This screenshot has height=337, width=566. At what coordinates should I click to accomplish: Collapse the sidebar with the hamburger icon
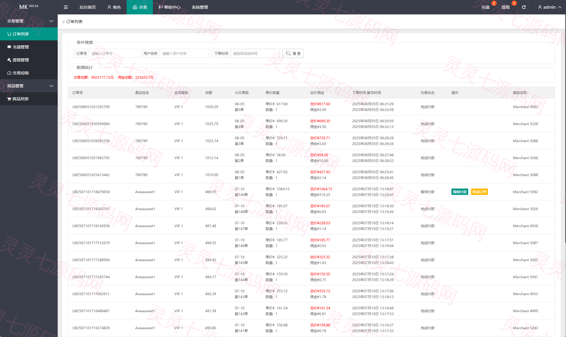[x=66, y=7]
